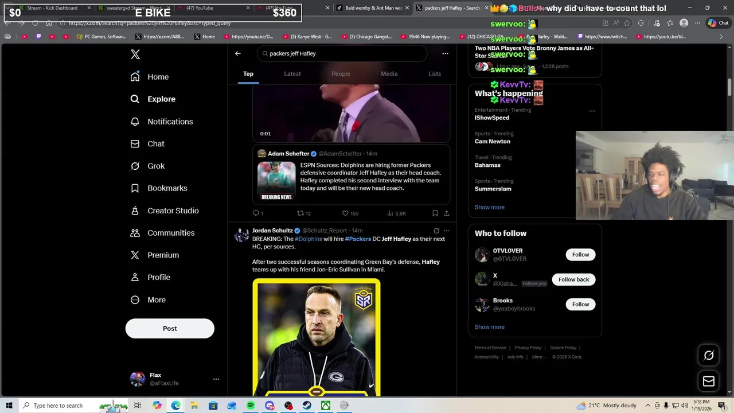Follow back the X account
The height and width of the screenshot is (413, 734).
[573, 279]
